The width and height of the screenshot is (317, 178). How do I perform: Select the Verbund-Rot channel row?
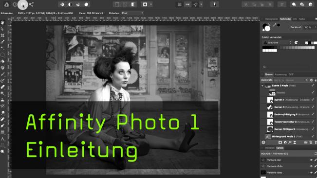pyautogui.click(x=288, y=160)
